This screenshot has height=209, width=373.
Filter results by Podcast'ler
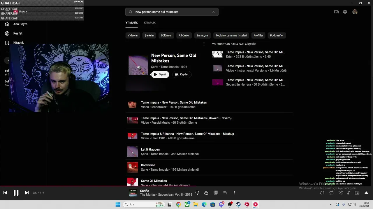[x=277, y=35]
